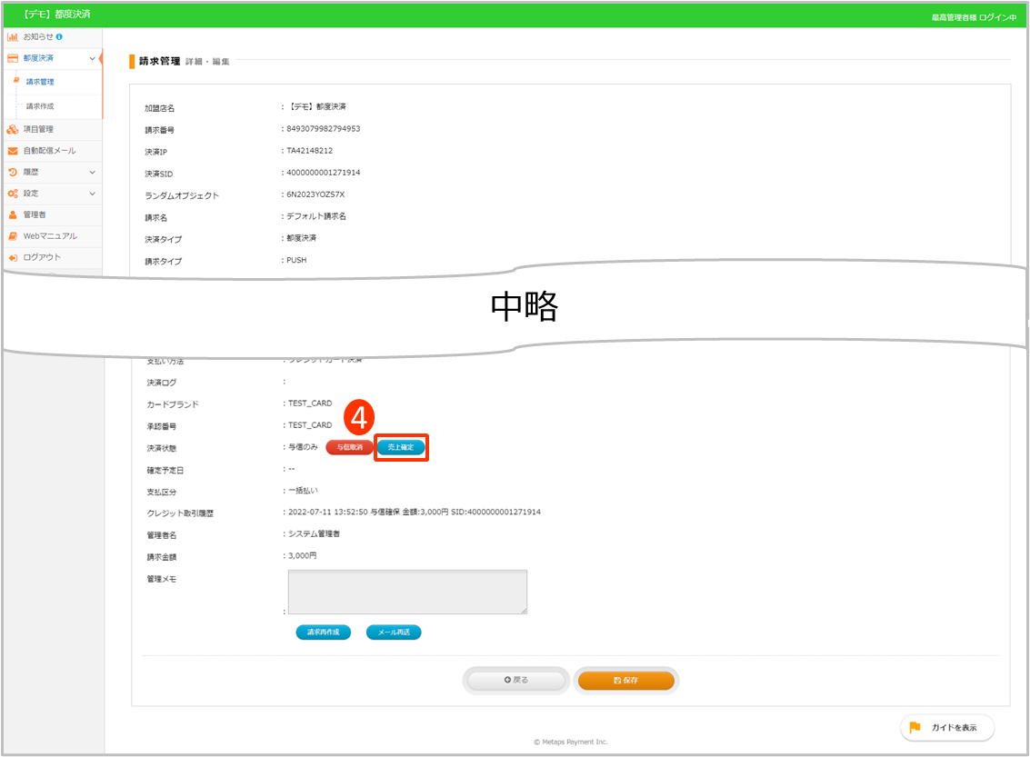
Task: Expand the 履歴 menu chevron
Action: coord(92,172)
